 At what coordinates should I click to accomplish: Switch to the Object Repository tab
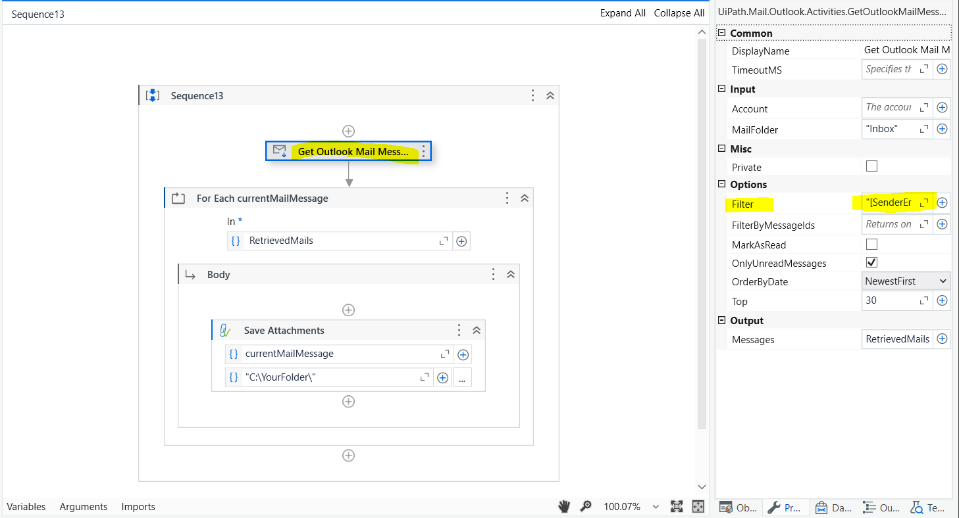coord(738,507)
